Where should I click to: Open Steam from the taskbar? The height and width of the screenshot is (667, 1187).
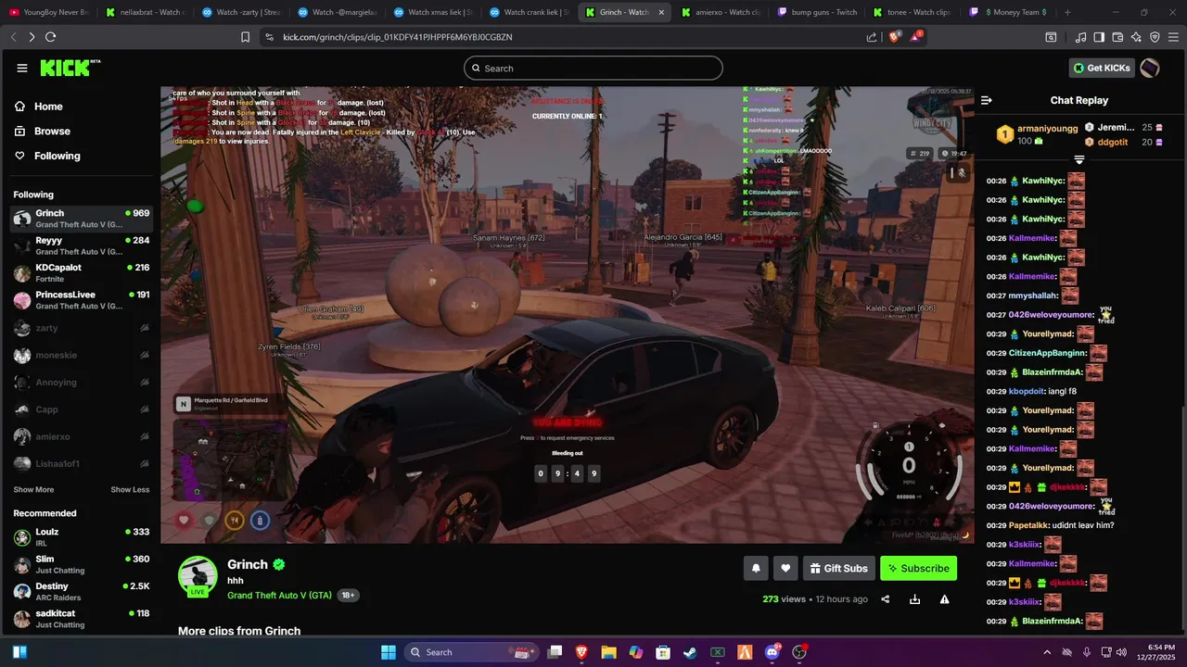(x=689, y=652)
